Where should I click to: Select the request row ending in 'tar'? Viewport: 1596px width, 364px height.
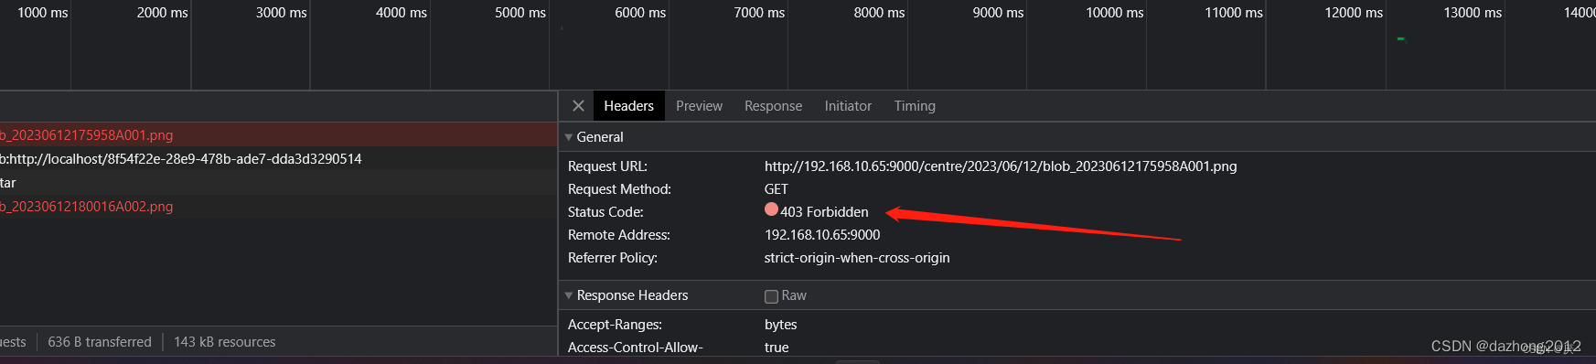click(x=278, y=182)
